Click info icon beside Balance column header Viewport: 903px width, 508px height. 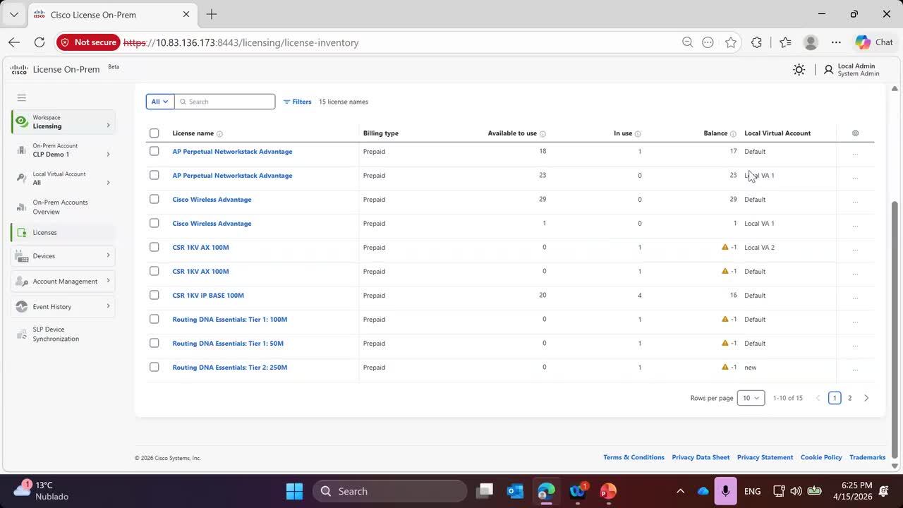click(733, 134)
